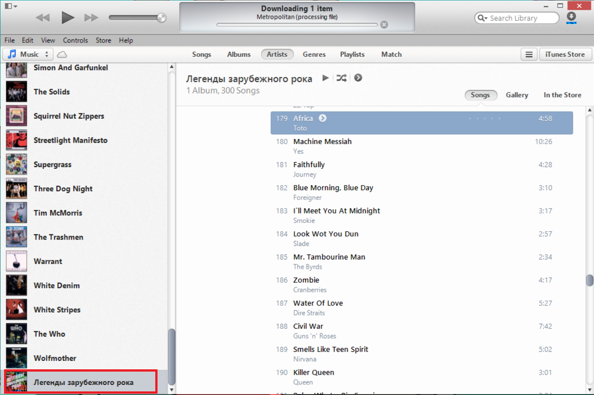Click the artist list scrollbar thumb
Screen dimensions: 594x395
pyautogui.click(x=172, y=357)
